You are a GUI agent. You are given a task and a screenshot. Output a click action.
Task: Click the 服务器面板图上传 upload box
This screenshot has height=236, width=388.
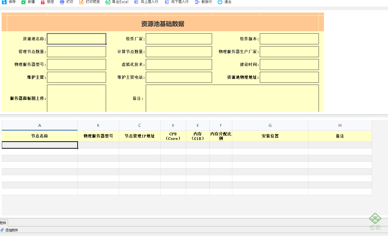pyautogui.click(x=77, y=98)
